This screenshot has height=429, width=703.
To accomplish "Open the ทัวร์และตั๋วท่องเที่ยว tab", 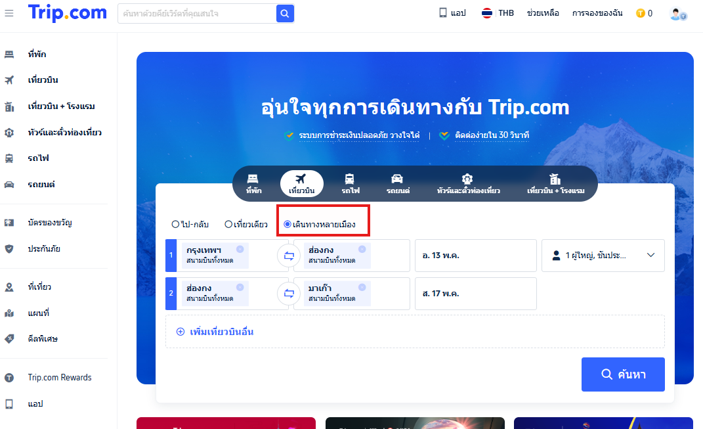I will click(x=467, y=183).
